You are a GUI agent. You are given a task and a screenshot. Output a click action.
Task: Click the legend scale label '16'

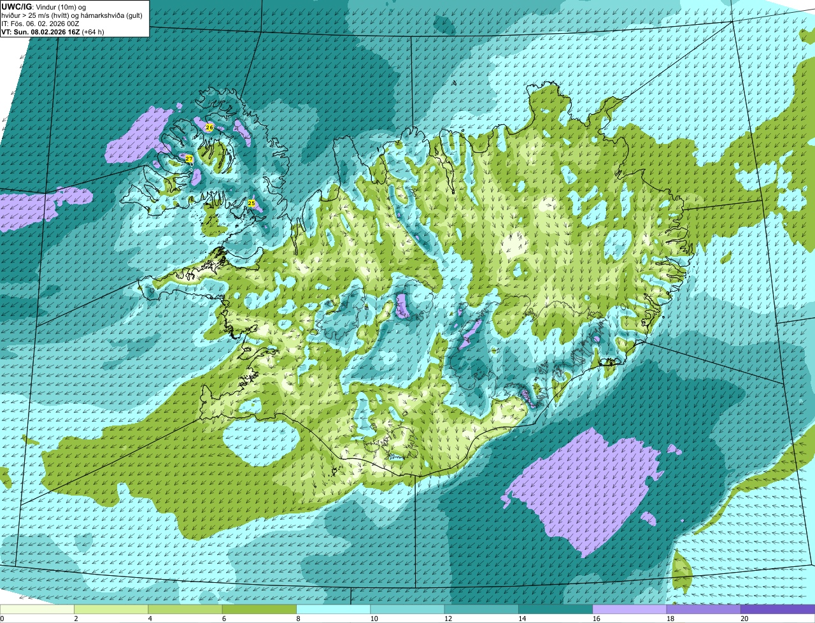(597, 619)
